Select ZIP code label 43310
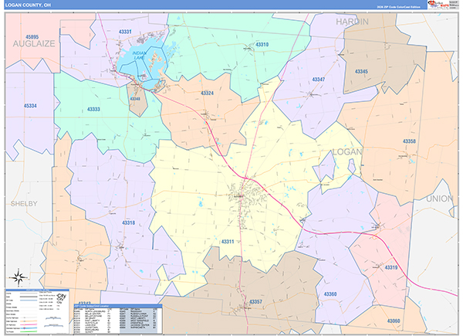The image size is (463, 336). click(262, 44)
